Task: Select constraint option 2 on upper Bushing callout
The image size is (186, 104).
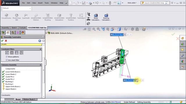Action: tap(128, 35)
